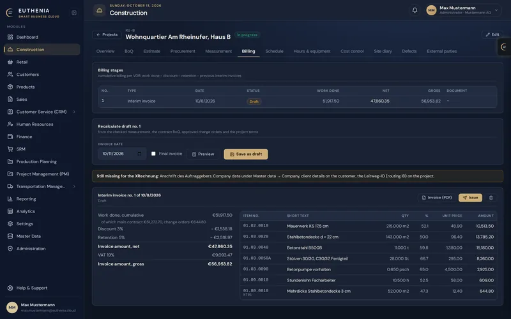Viewport: 511px width, 319px height.
Task: Open External parties tab
Action: (x=441, y=51)
